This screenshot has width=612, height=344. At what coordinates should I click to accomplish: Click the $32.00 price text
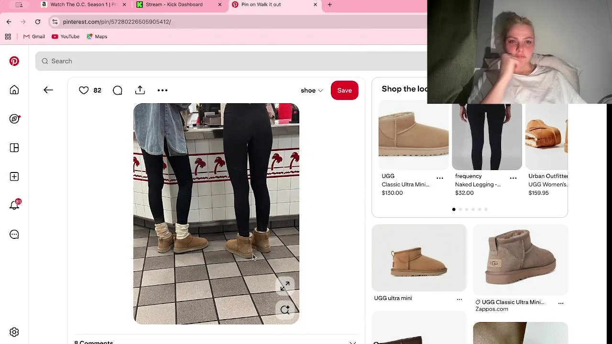[464, 193]
